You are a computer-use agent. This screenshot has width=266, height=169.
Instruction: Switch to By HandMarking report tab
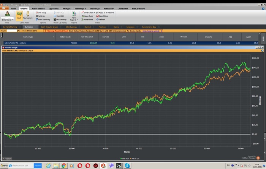click(10, 27)
